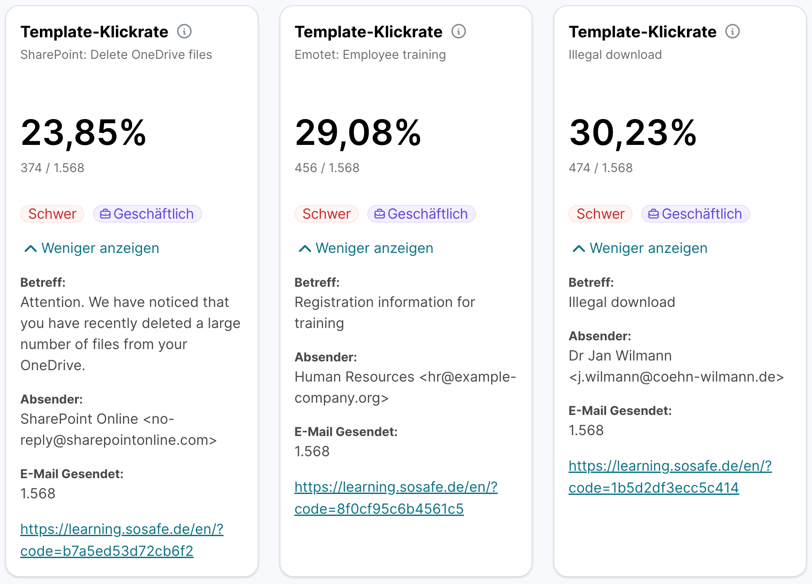Select the Schwer difficulty badge on the SharePoint card
The width and height of the screenshot is (812, 584).
[x=52, y=214]
